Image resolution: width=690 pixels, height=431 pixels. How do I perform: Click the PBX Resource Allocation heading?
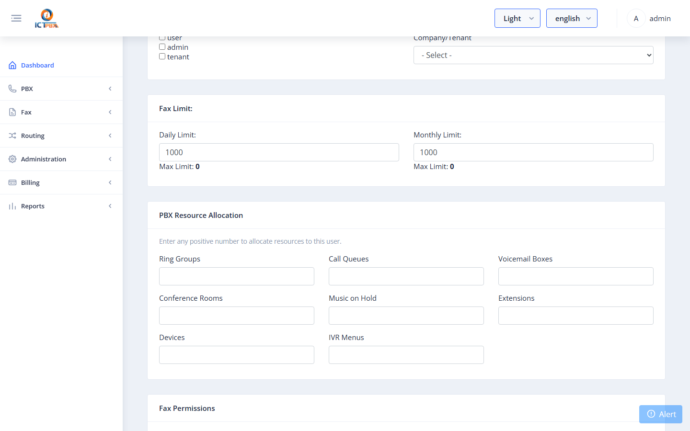[x=201, y=215]
